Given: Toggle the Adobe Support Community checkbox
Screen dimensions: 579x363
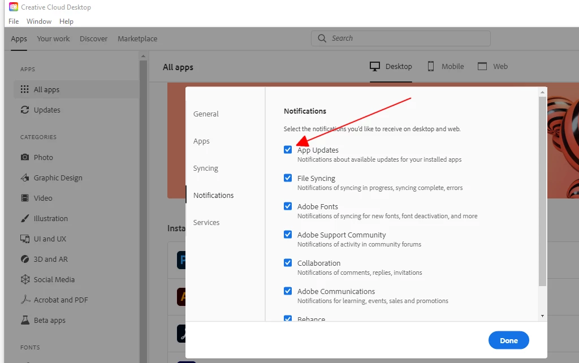Looking at the screenshot, I should (288, 235).
